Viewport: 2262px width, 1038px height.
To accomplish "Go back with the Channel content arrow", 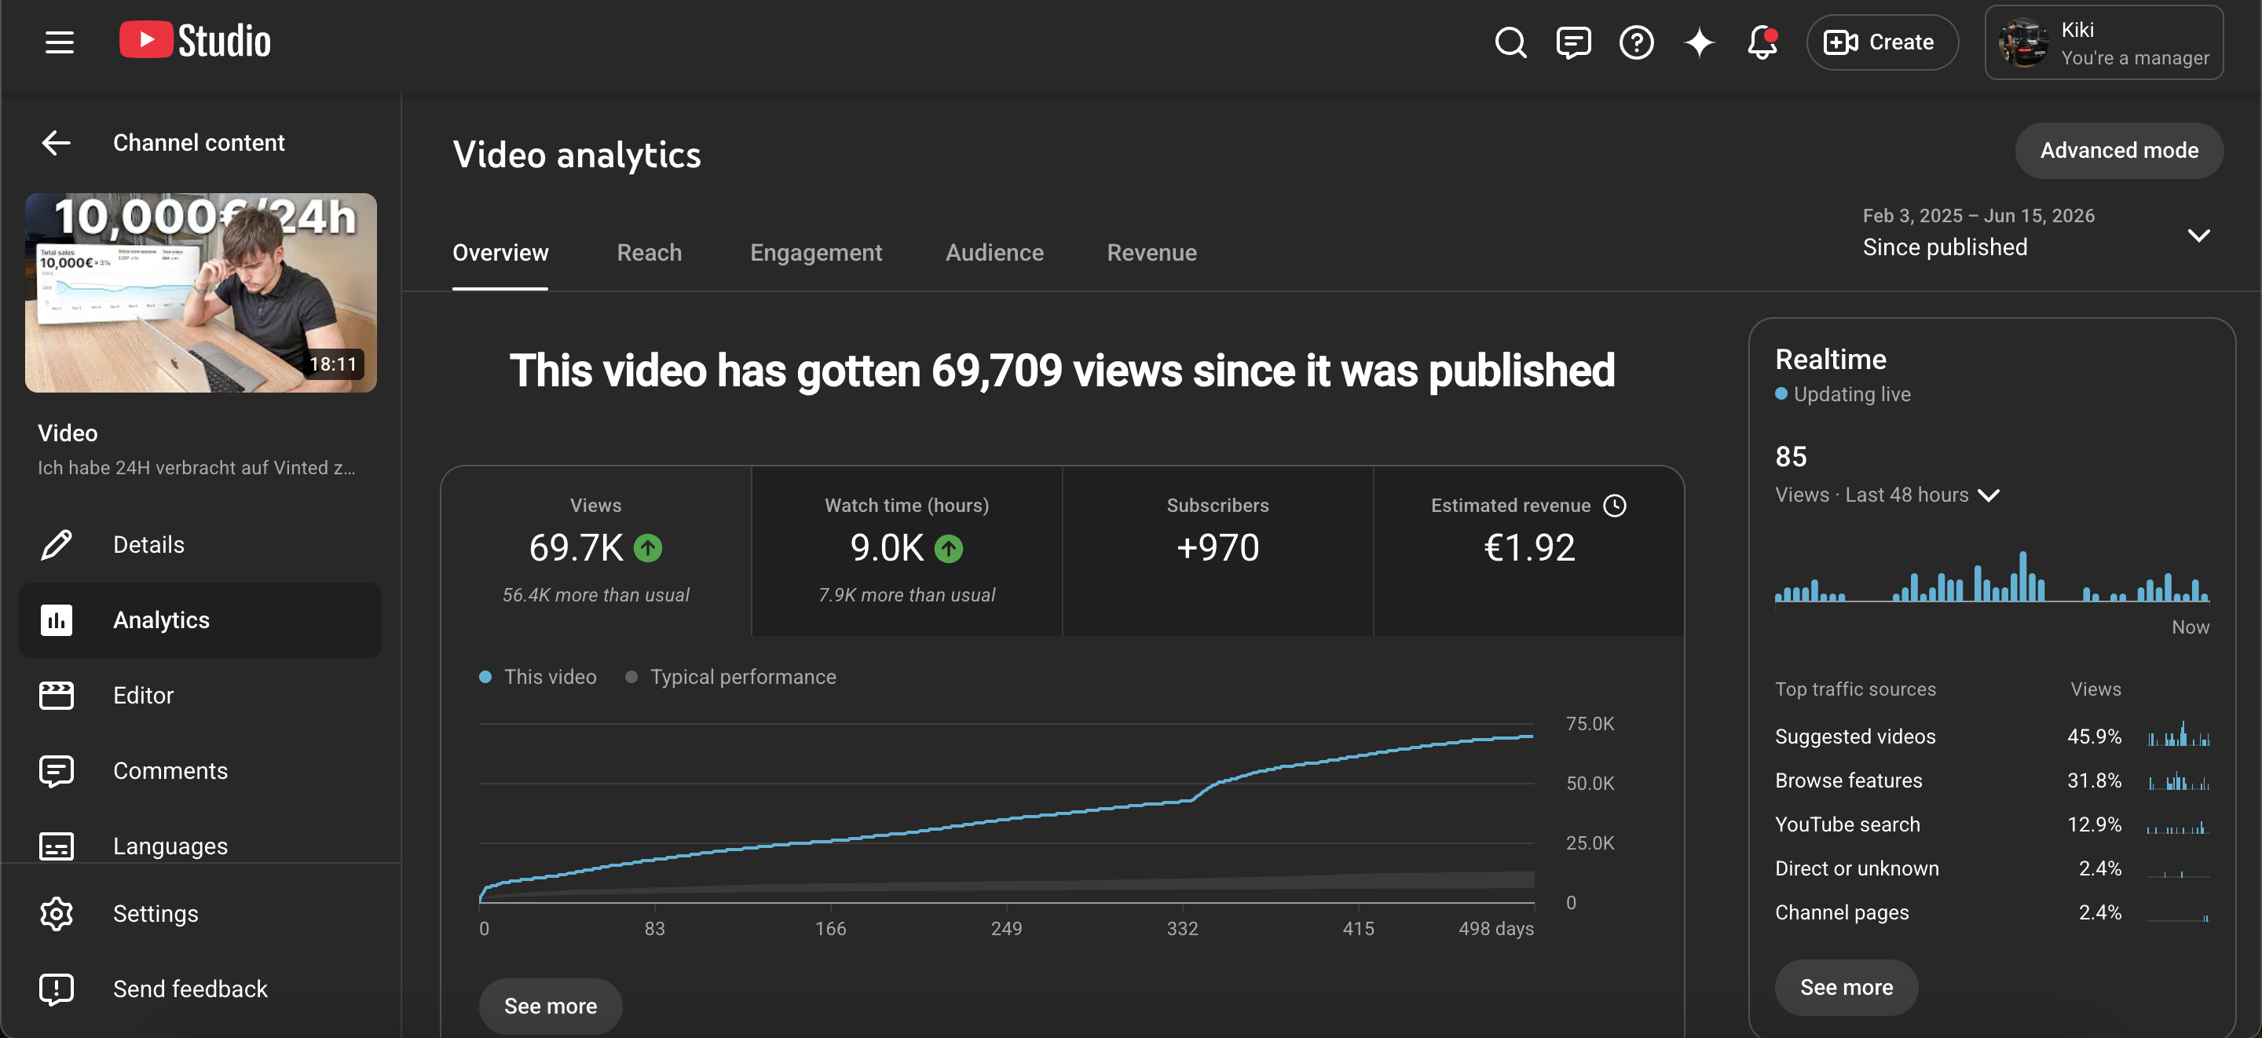I will (x=57, y=142).
